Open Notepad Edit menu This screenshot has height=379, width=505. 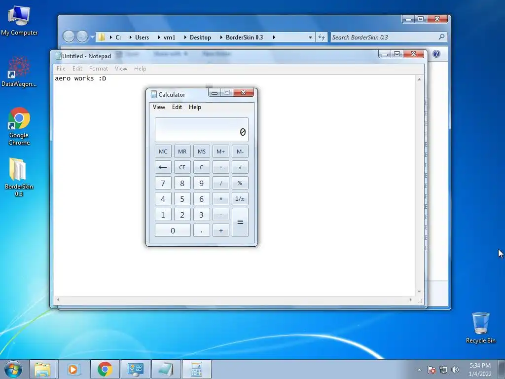77,68
